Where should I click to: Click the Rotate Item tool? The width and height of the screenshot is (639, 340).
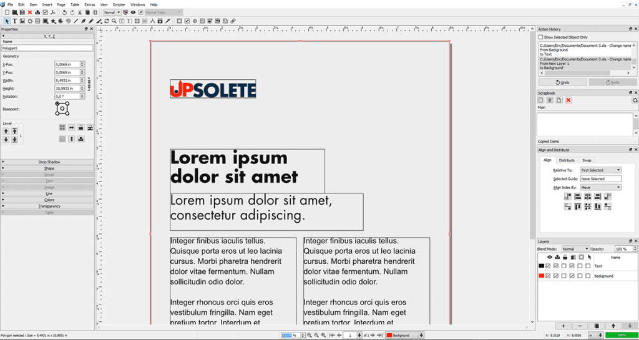tap(105, 21)
